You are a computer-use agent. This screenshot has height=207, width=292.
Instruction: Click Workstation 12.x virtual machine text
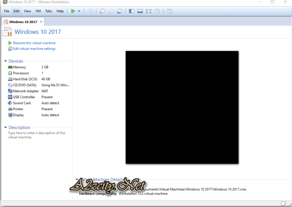click(143, 194)
